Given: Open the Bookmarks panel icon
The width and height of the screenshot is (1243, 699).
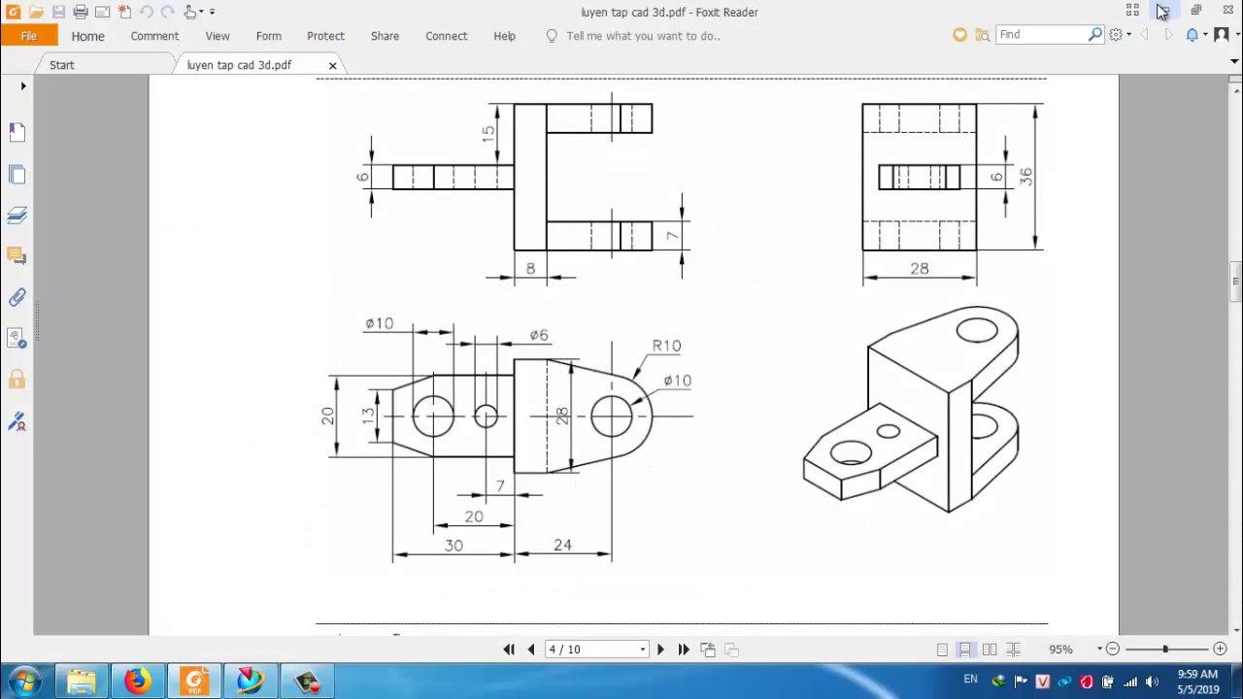Looking at the screenshot, I should [x=17, y=132].
